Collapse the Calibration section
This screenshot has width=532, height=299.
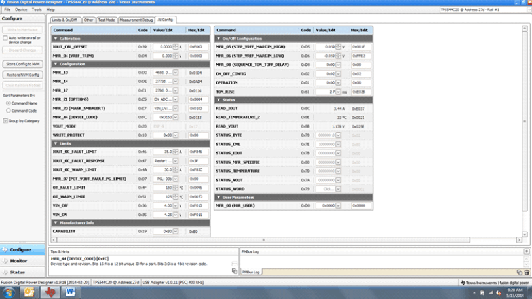point(56,39)
